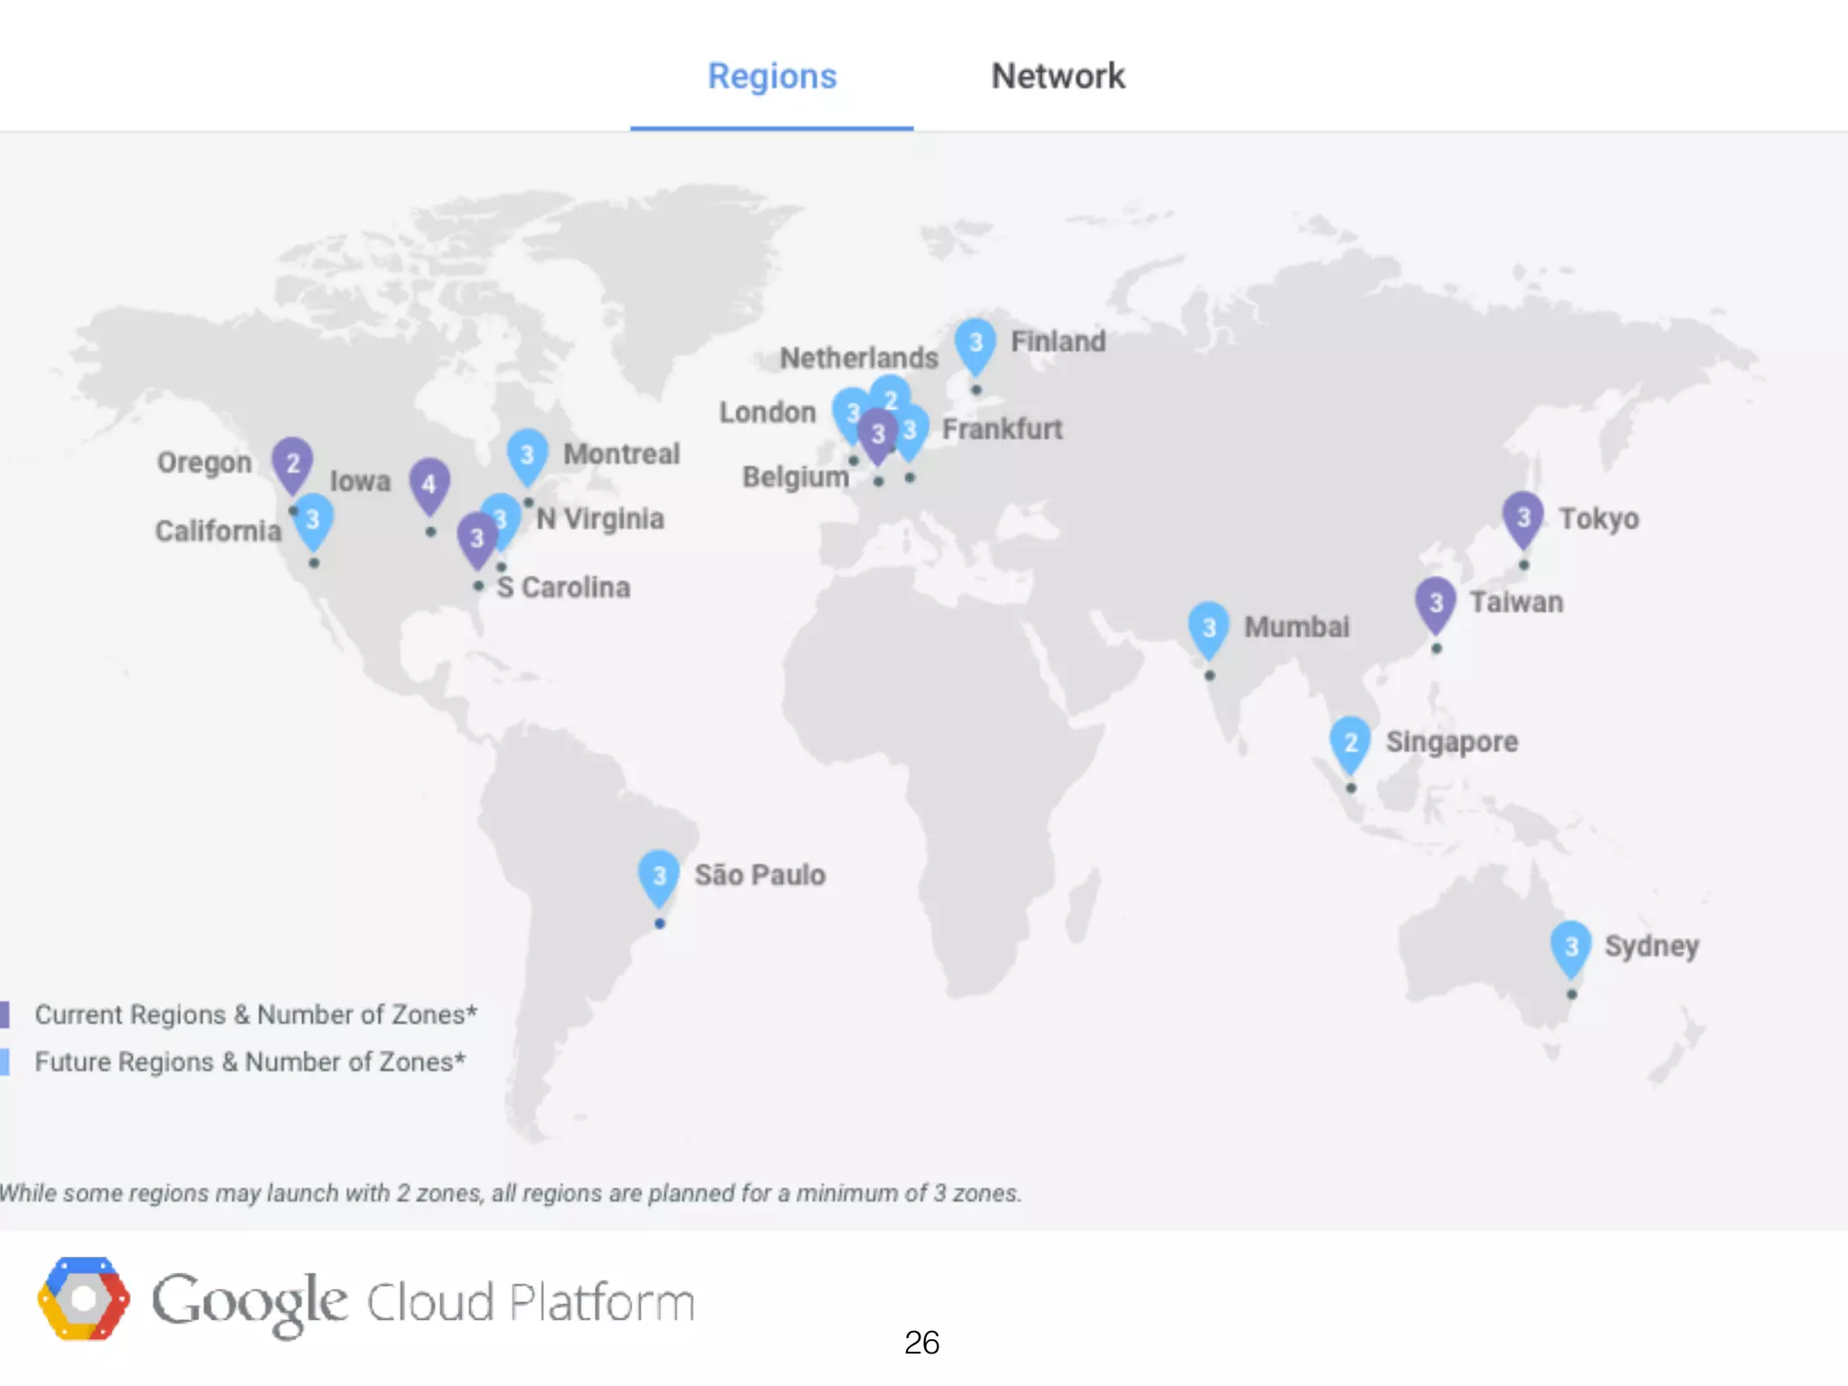This screenshot has height=1386, width=1848.
Task: Select the Montreal region pin
Action: [528, 454]
